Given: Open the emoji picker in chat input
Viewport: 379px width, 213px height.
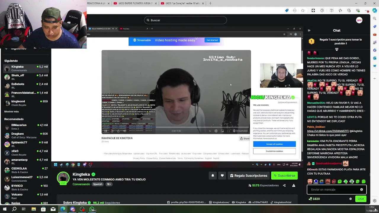Looking at the screenshot, I should [x=362, y=190].
